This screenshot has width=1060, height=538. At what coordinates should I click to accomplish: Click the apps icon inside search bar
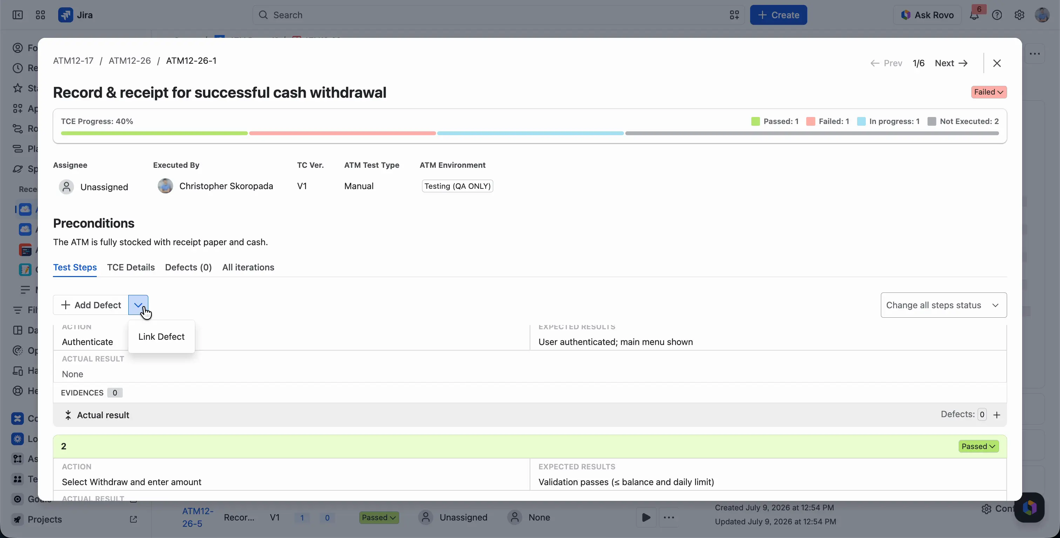point(734,15)
